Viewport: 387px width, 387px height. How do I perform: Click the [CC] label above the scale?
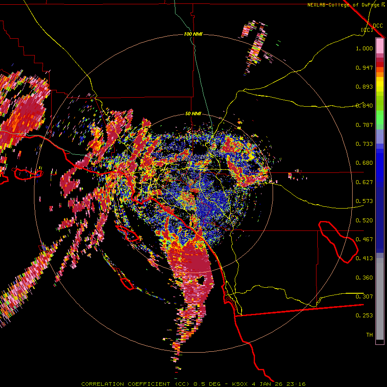point(367,30)
